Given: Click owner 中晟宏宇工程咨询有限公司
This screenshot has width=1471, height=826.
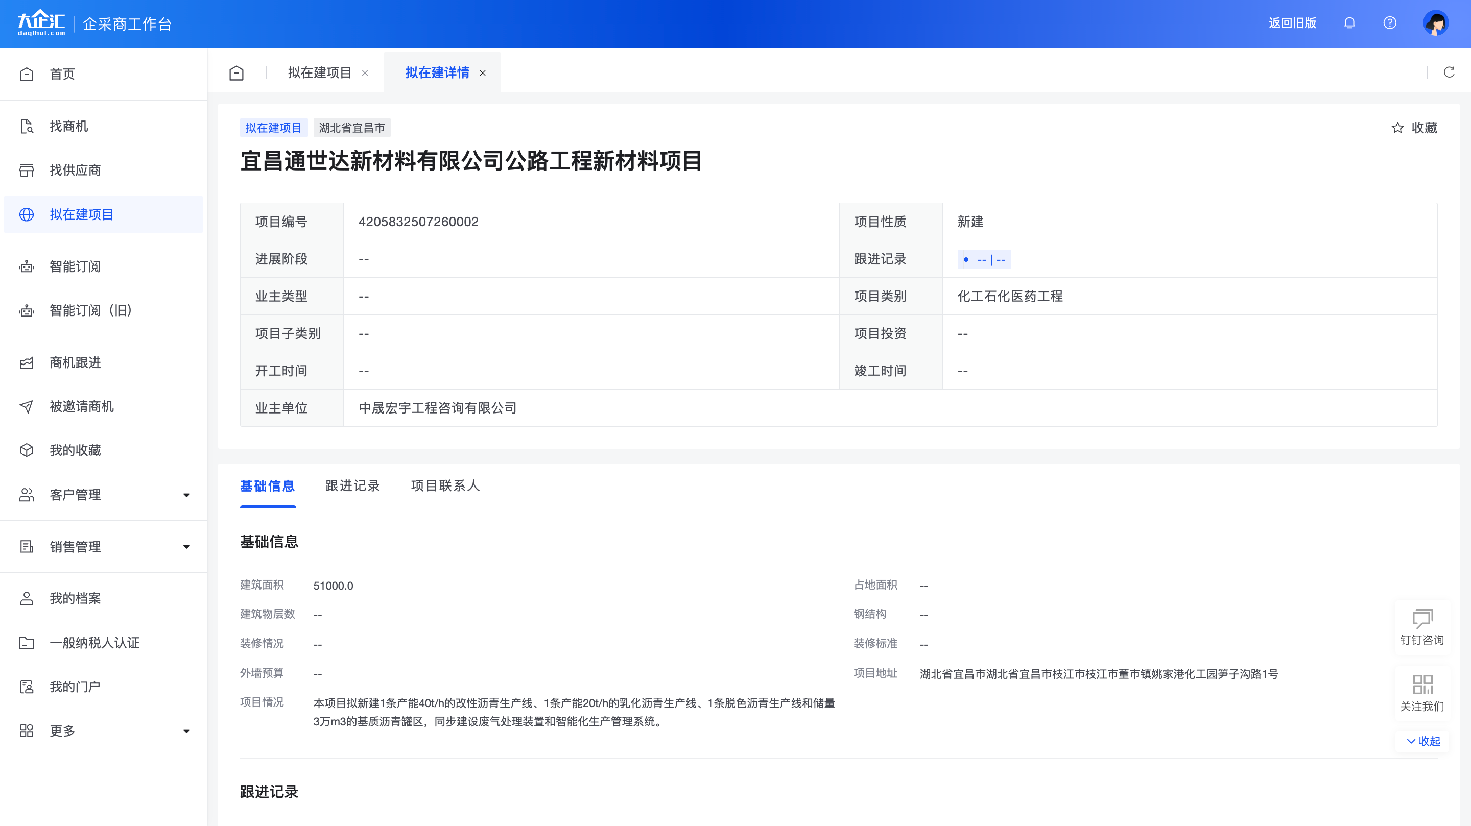Looking at the screenshot, I should [x=437, y=408].
